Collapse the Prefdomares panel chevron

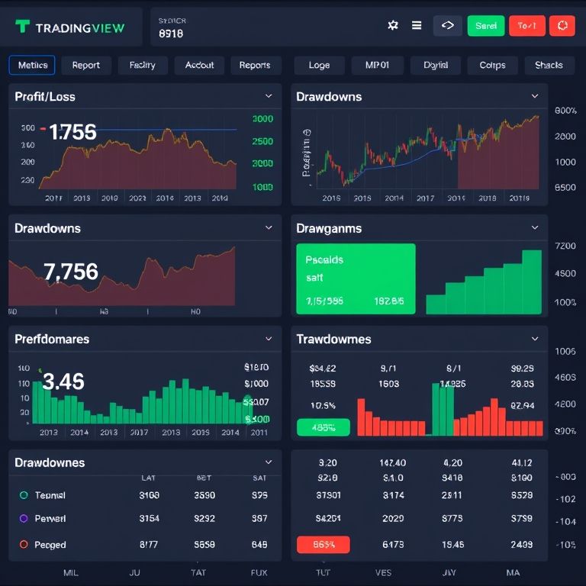(x=269, y=338)
